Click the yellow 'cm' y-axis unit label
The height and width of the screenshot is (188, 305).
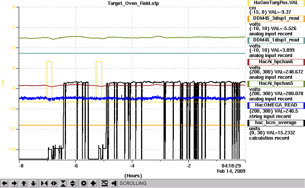click(3, 83)
